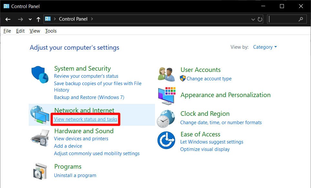Open Uninstall a program link
Image resolution: width=311 pixels, height=188 pixels.
pyautogui.click(x=75, y=175)
